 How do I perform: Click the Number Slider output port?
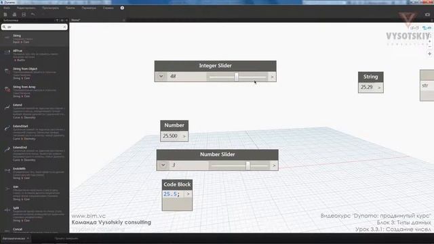(x=274, y=165)
